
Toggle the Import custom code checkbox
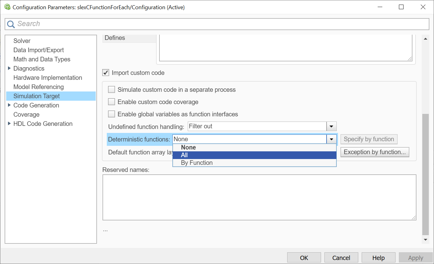pos(106,73)
